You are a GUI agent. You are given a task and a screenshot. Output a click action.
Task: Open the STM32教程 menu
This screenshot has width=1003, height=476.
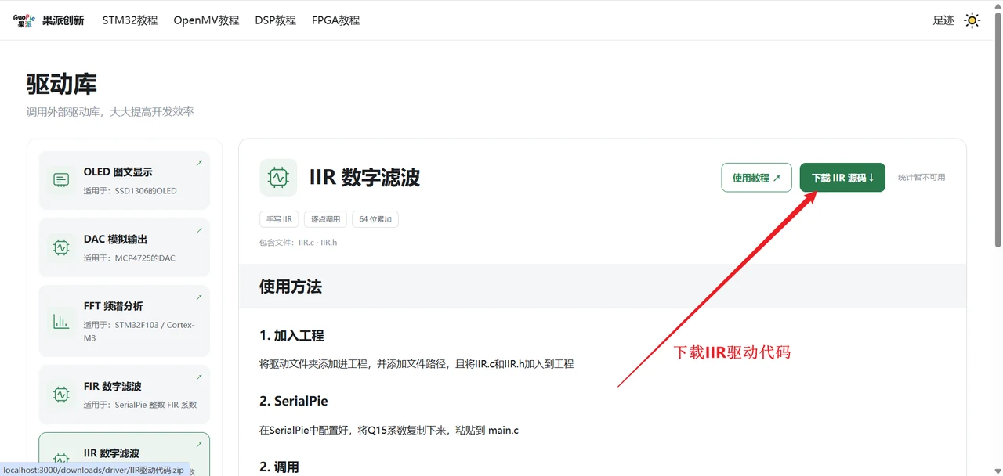(130, 20)
